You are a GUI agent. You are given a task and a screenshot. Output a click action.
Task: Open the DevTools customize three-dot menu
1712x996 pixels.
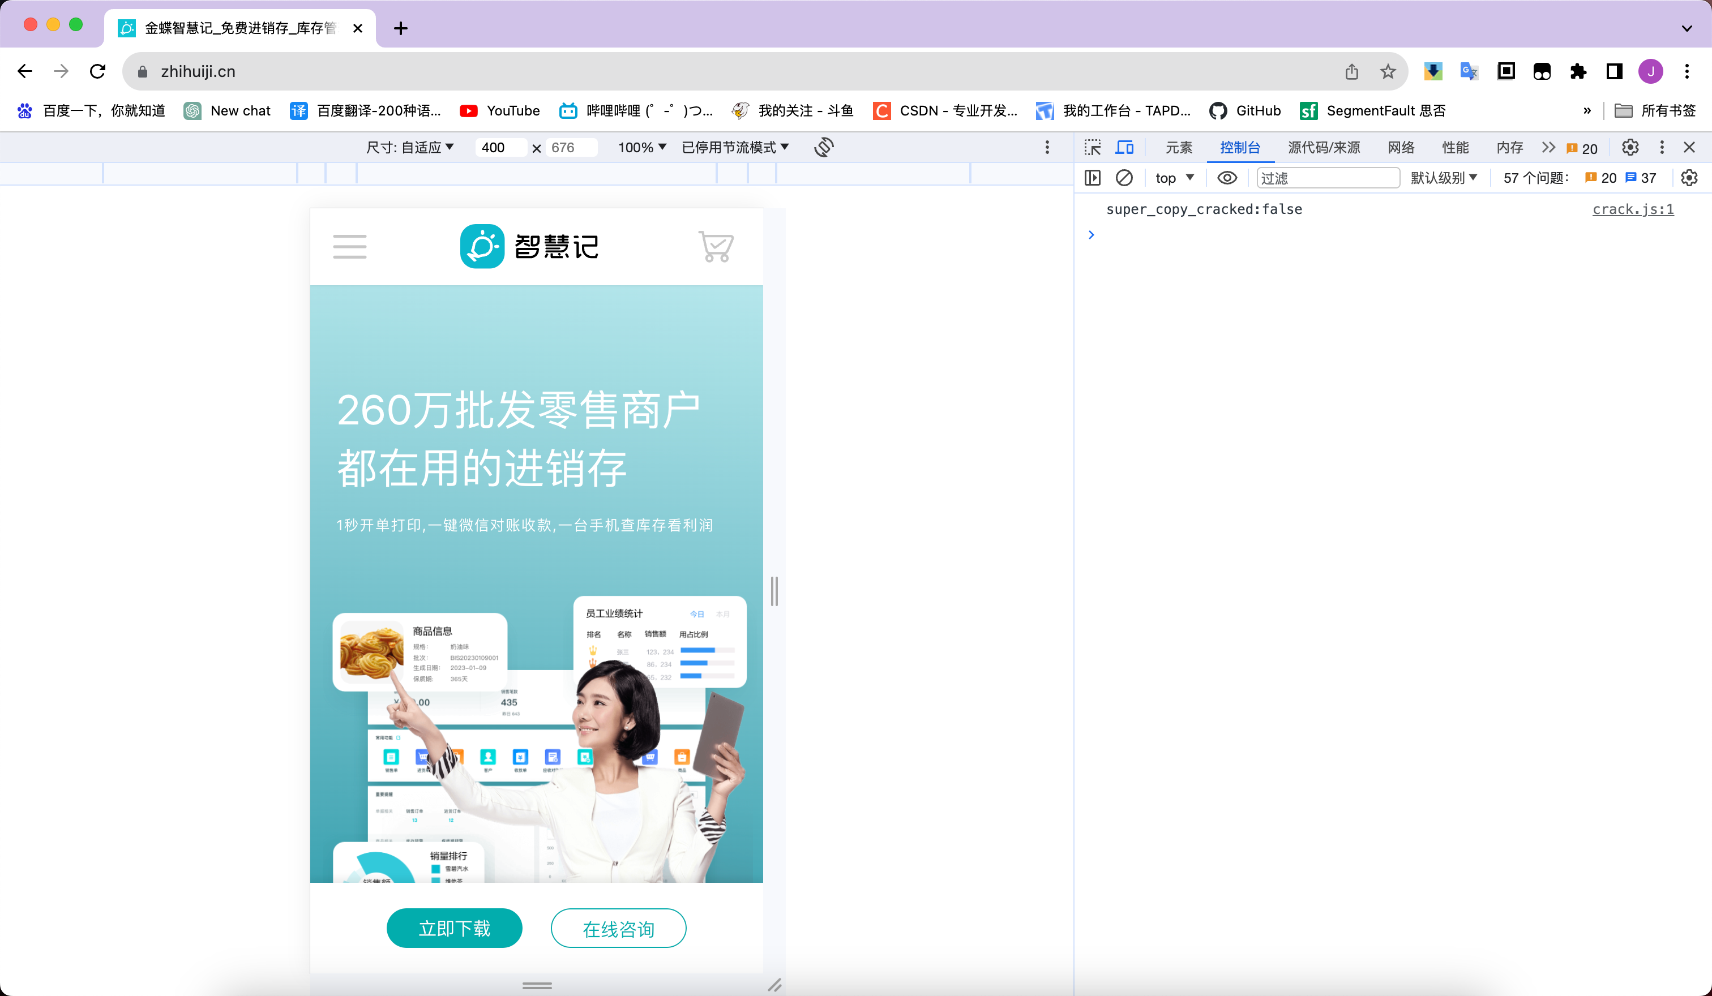1662,147
